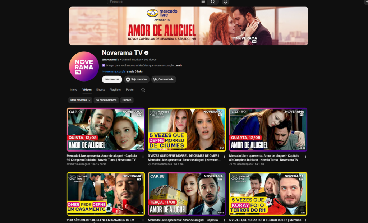This screenshot has height=223, width=368.
Task: Open the VEM AÍ OMER PEDE DEFNE title
Action: [x=101, y=220]
